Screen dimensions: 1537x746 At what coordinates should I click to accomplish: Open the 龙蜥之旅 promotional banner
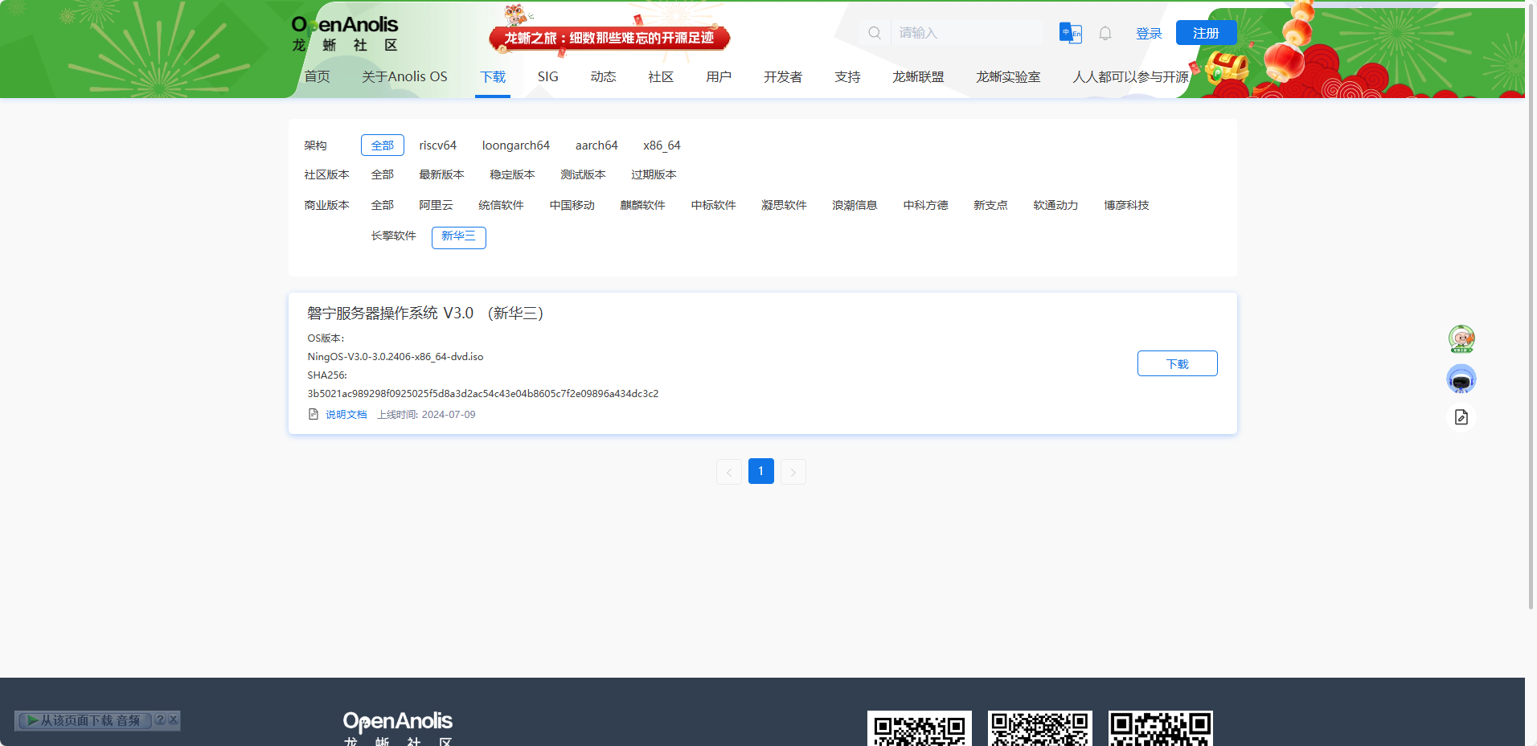click(609, 37)
